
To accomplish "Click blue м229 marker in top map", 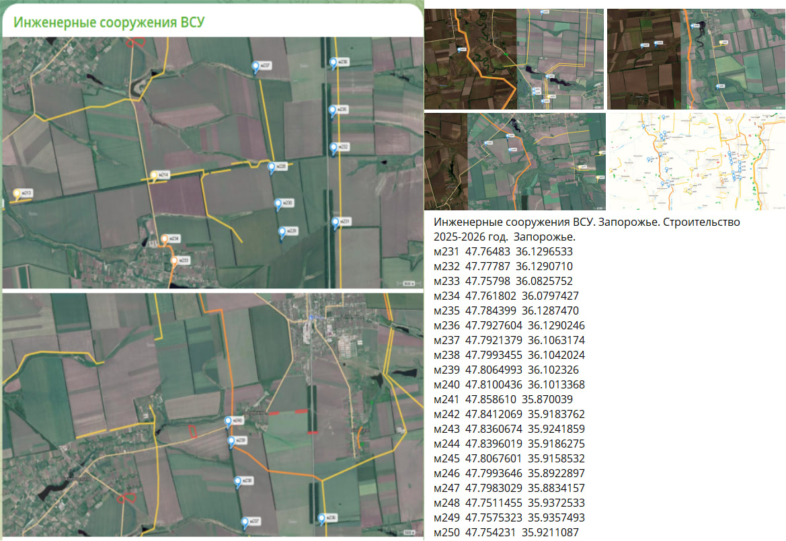I will point(282,231).
